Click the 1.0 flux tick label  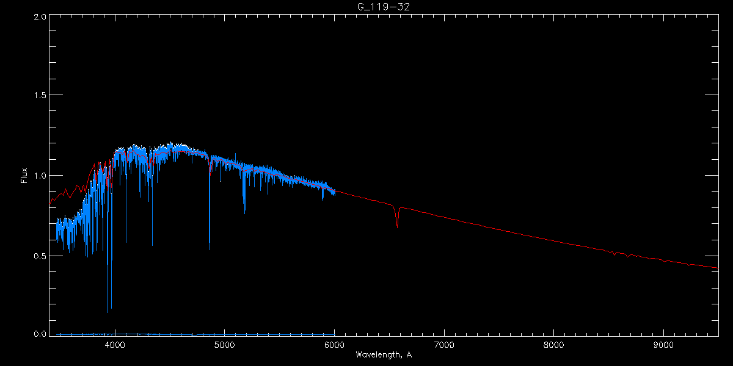pos(40,176)
